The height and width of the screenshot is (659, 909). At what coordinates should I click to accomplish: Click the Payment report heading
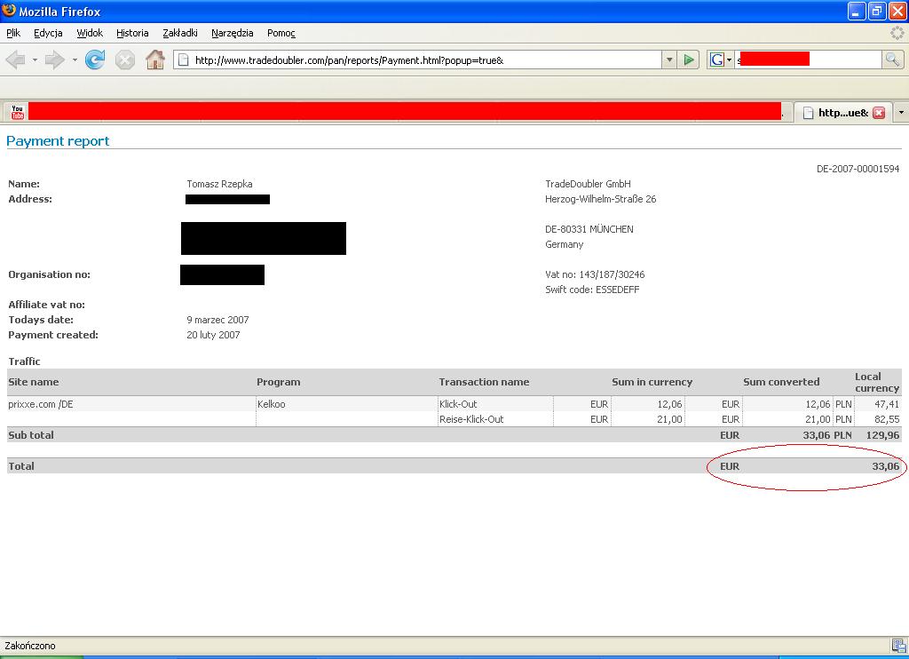[58, 141]
